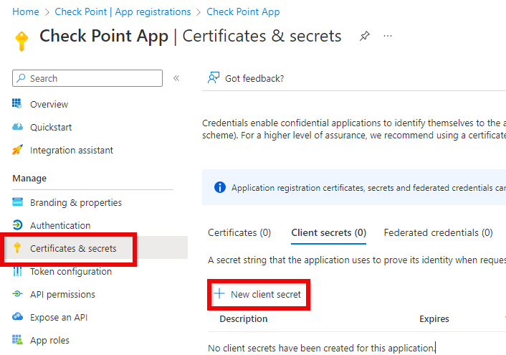Open Check Point App breadcrumb link
Screen dimensions: 506x355
point(243,12)
